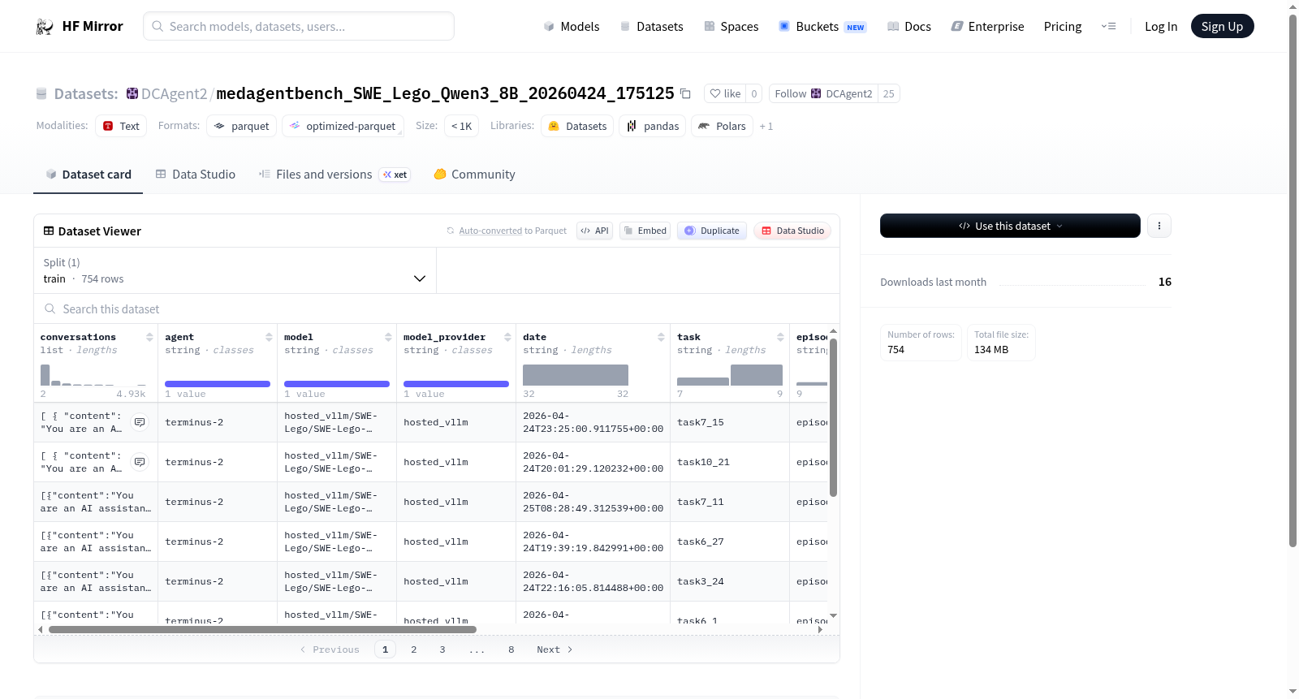Click the Log In link
The image size is (1299, 699).
(1161, 26)
